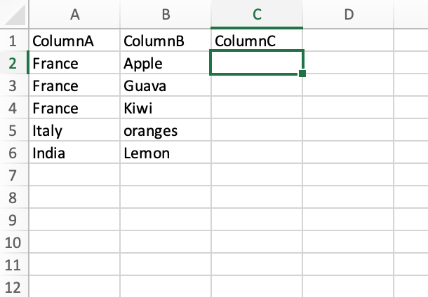The width and height of the screenshot is (428, 297).
Task: Select column D header
Action: [348, 13]
